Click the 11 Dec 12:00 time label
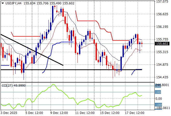 [85, 113]
